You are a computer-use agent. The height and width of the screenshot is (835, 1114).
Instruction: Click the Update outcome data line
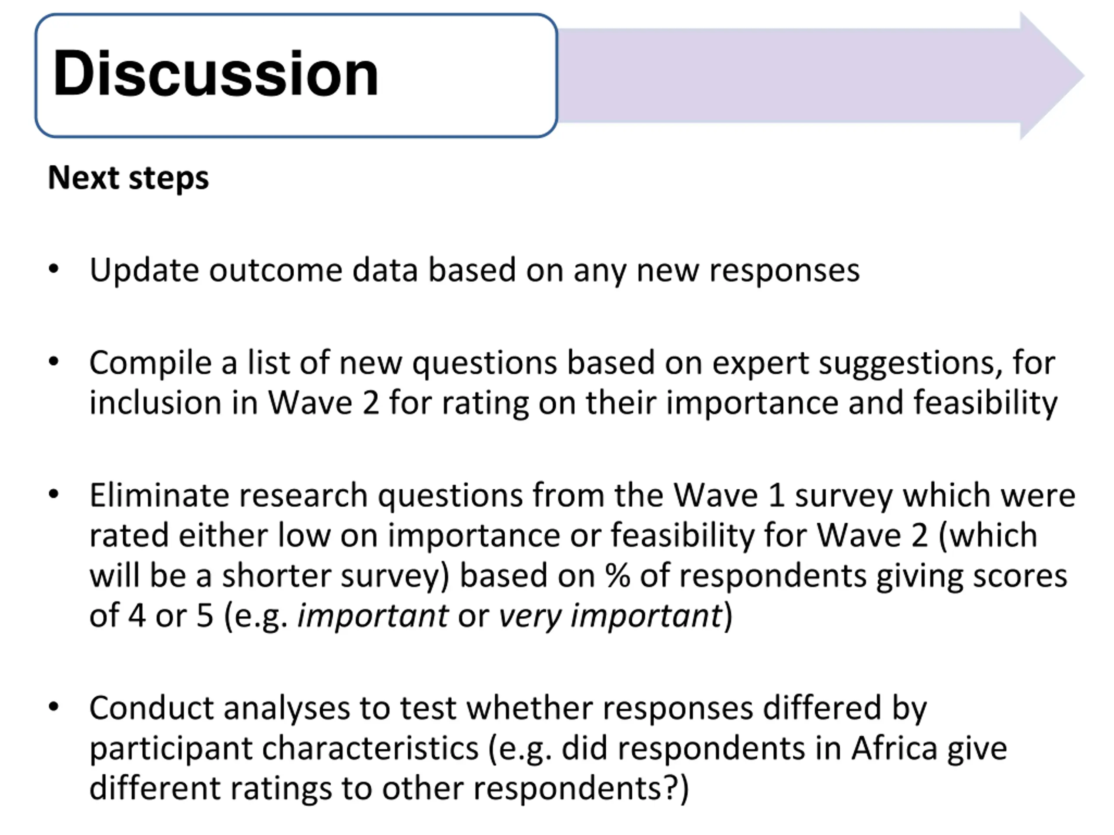474,271
